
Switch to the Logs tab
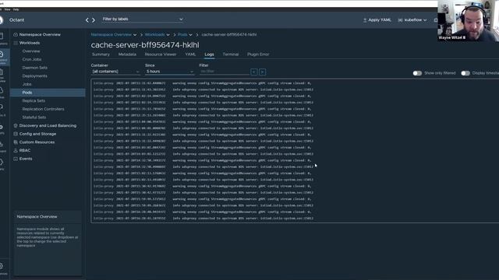209,54
